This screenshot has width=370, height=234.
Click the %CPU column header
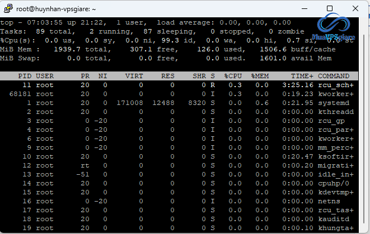232,75
